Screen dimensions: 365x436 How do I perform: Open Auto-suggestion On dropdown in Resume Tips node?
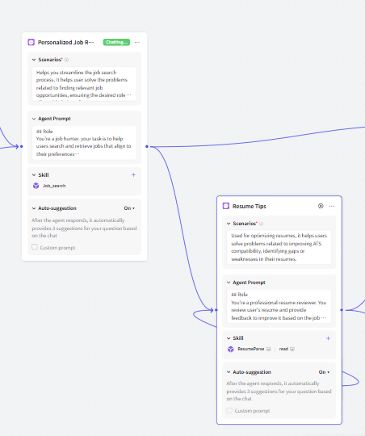click(324, 372)
